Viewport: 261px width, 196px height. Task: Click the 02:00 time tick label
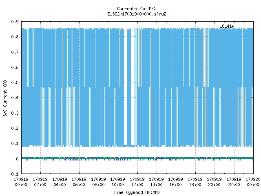[40, 185]
